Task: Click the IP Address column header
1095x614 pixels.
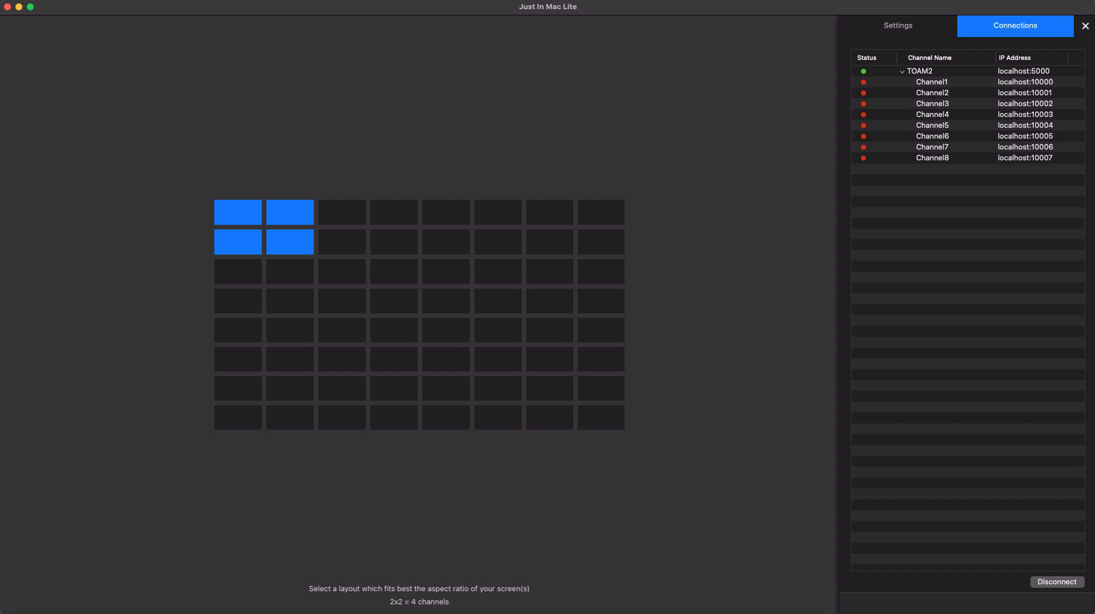Action: 1014,58
